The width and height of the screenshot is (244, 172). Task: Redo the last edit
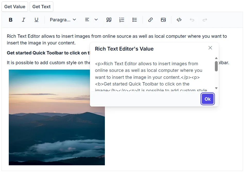click(205, 20)
